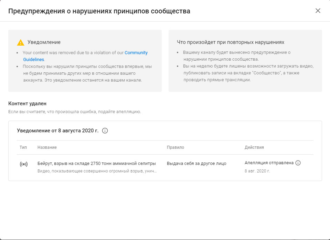The image size is (330, 240).
Task: Click info icon beside notification date heading
Action: tap(105, 131)
